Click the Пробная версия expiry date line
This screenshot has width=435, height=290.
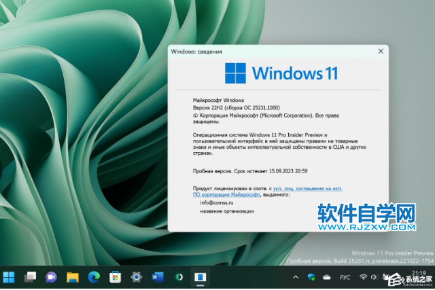[250, 171]
